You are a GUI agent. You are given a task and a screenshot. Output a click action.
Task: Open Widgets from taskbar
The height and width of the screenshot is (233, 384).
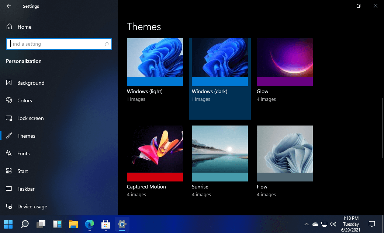click(x=57, y=224)
